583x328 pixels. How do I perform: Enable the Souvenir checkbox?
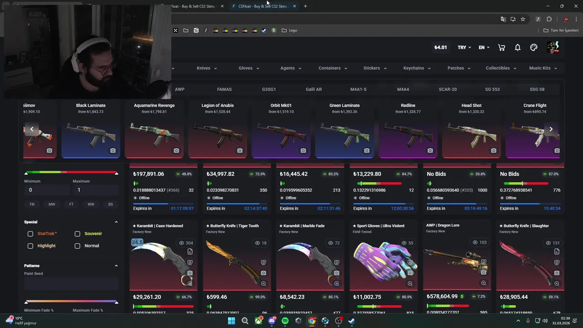point(77,234)
